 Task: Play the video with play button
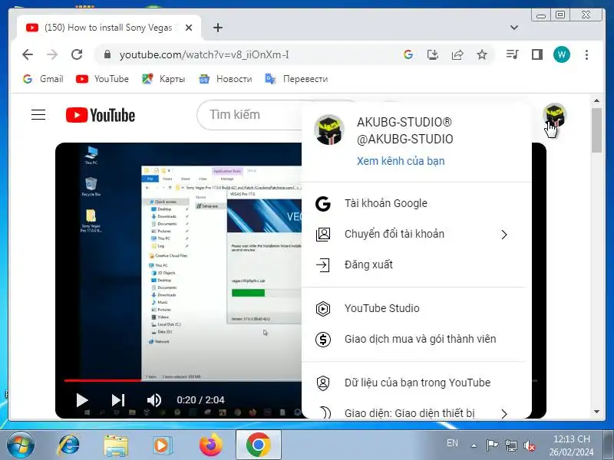pyautogui.click(x=82, y=400)
